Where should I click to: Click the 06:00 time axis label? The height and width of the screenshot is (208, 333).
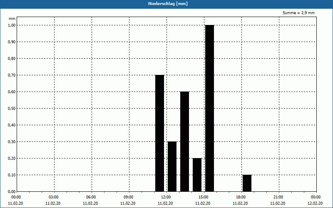pos(91,197)
